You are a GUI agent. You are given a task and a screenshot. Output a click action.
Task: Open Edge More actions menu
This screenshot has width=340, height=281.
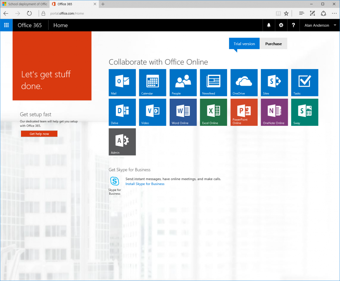(x=334, y=14)
